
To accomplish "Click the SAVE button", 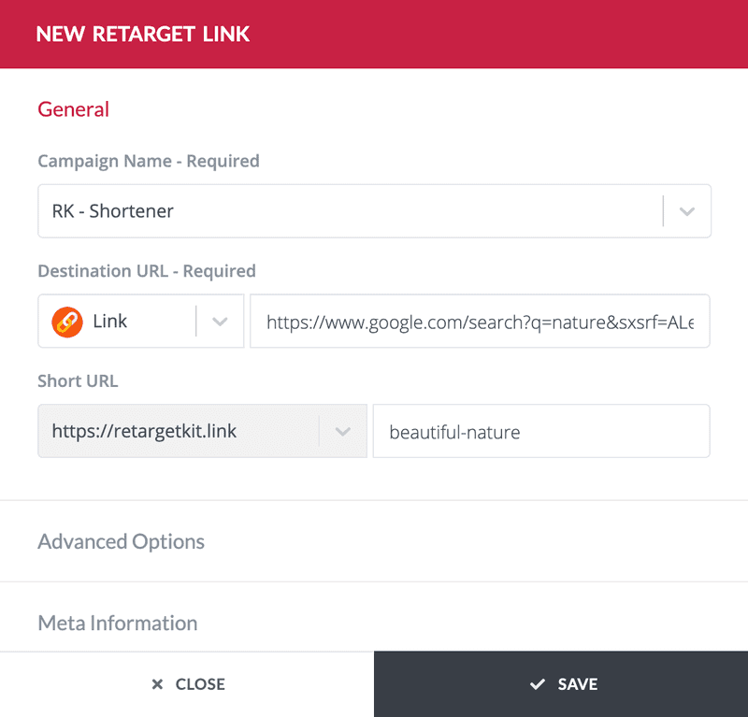I will [x=561, y=684].
